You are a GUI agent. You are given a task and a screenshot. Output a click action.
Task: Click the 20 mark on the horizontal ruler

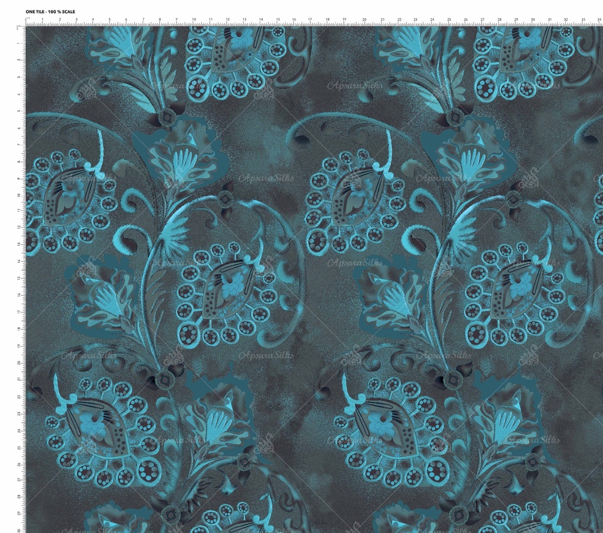(x=365, y=20)
